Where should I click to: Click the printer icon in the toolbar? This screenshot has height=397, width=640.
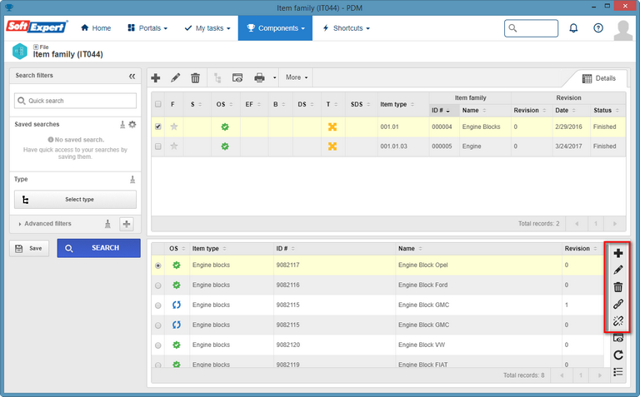(x=259, y=78)
